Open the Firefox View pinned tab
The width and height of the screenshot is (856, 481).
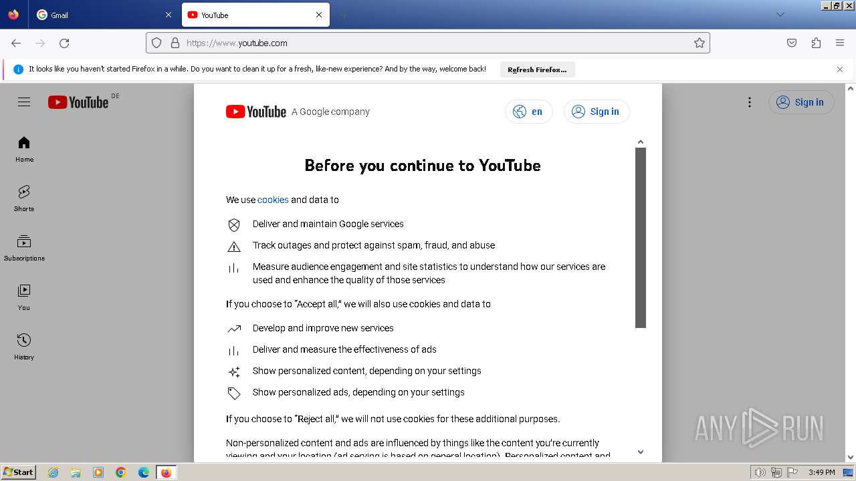(x=13, y=15)
